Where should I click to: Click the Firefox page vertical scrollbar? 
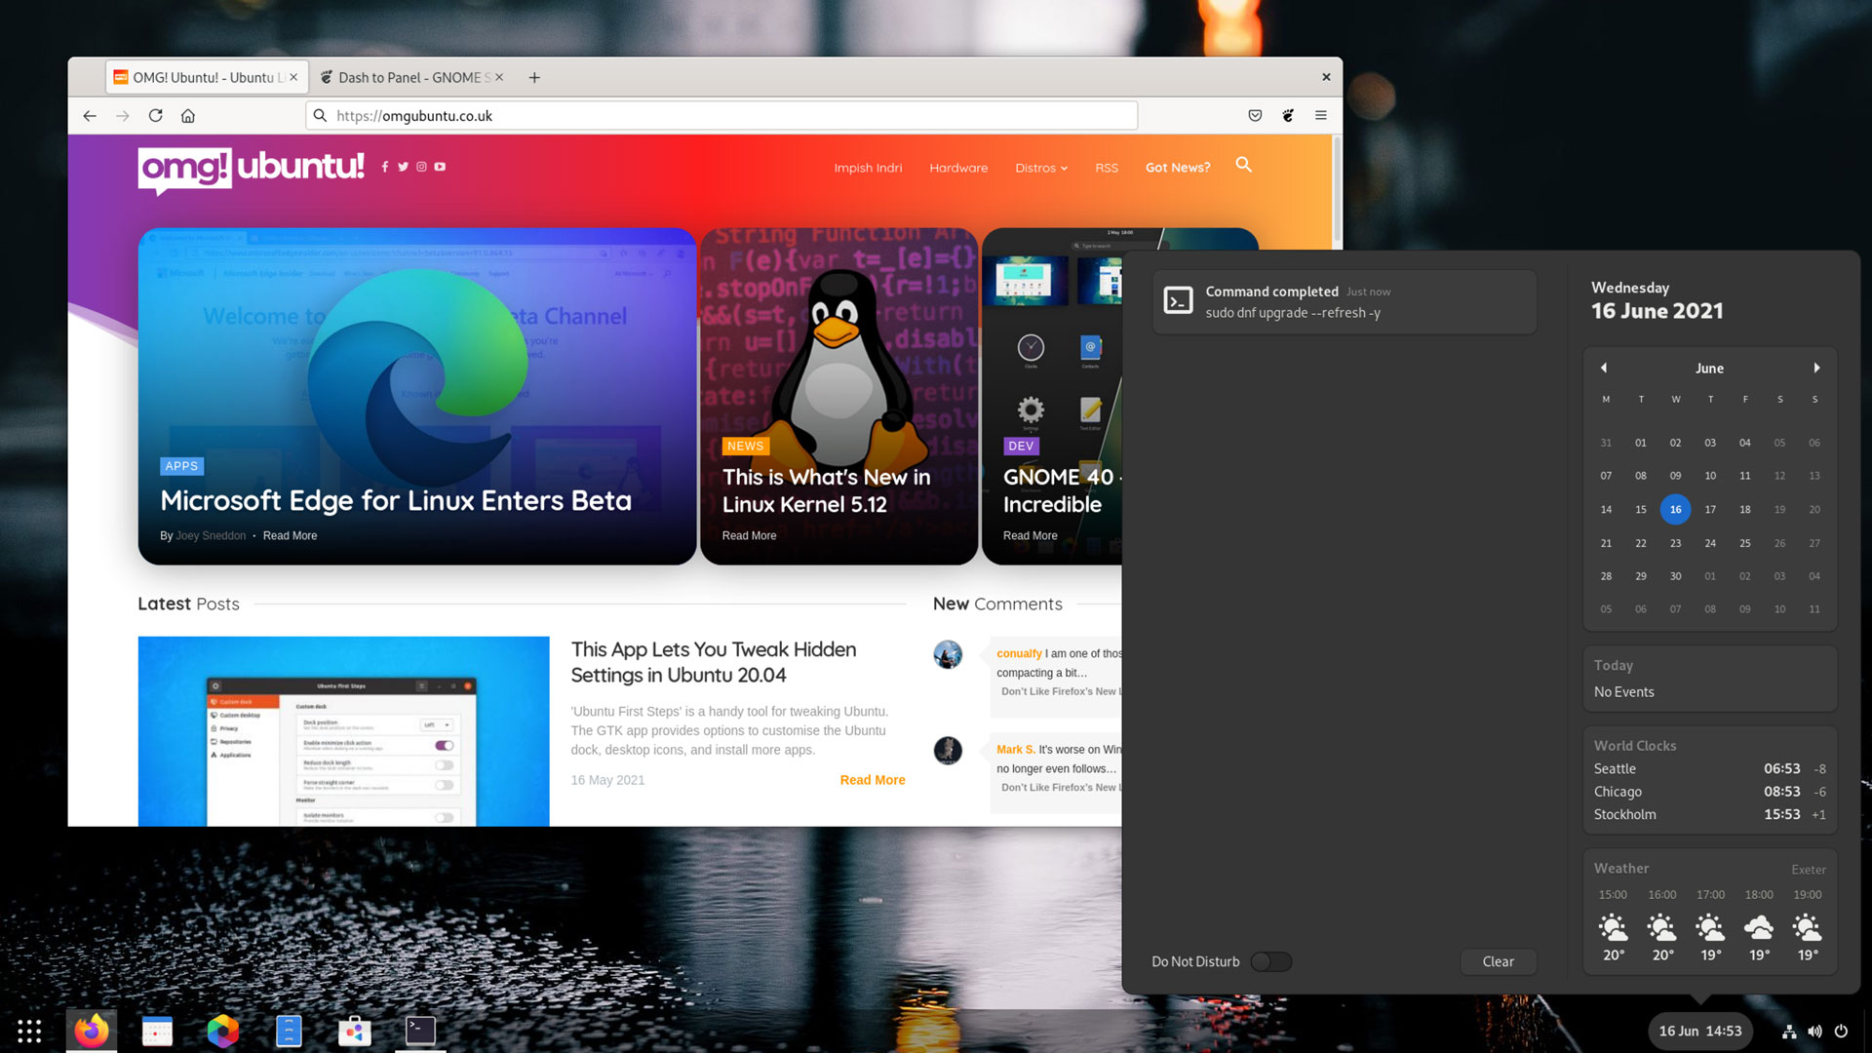(x=1337, y=191)
